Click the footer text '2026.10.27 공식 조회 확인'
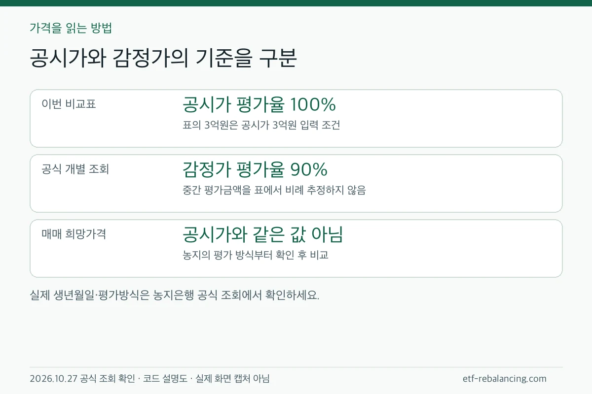Viewport: 592px width, 394px height. pos(82,379)
